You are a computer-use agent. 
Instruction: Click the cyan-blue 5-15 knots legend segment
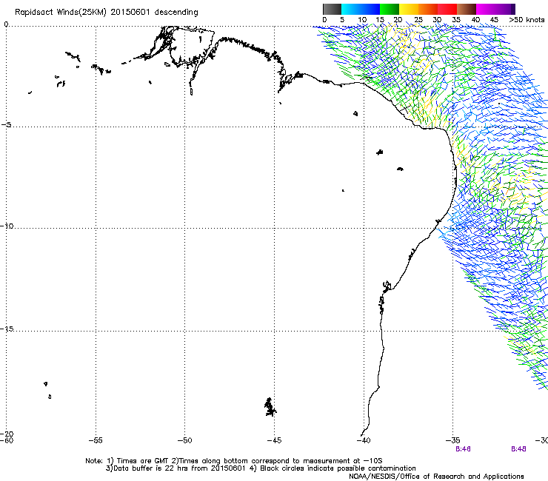(361, 9)
